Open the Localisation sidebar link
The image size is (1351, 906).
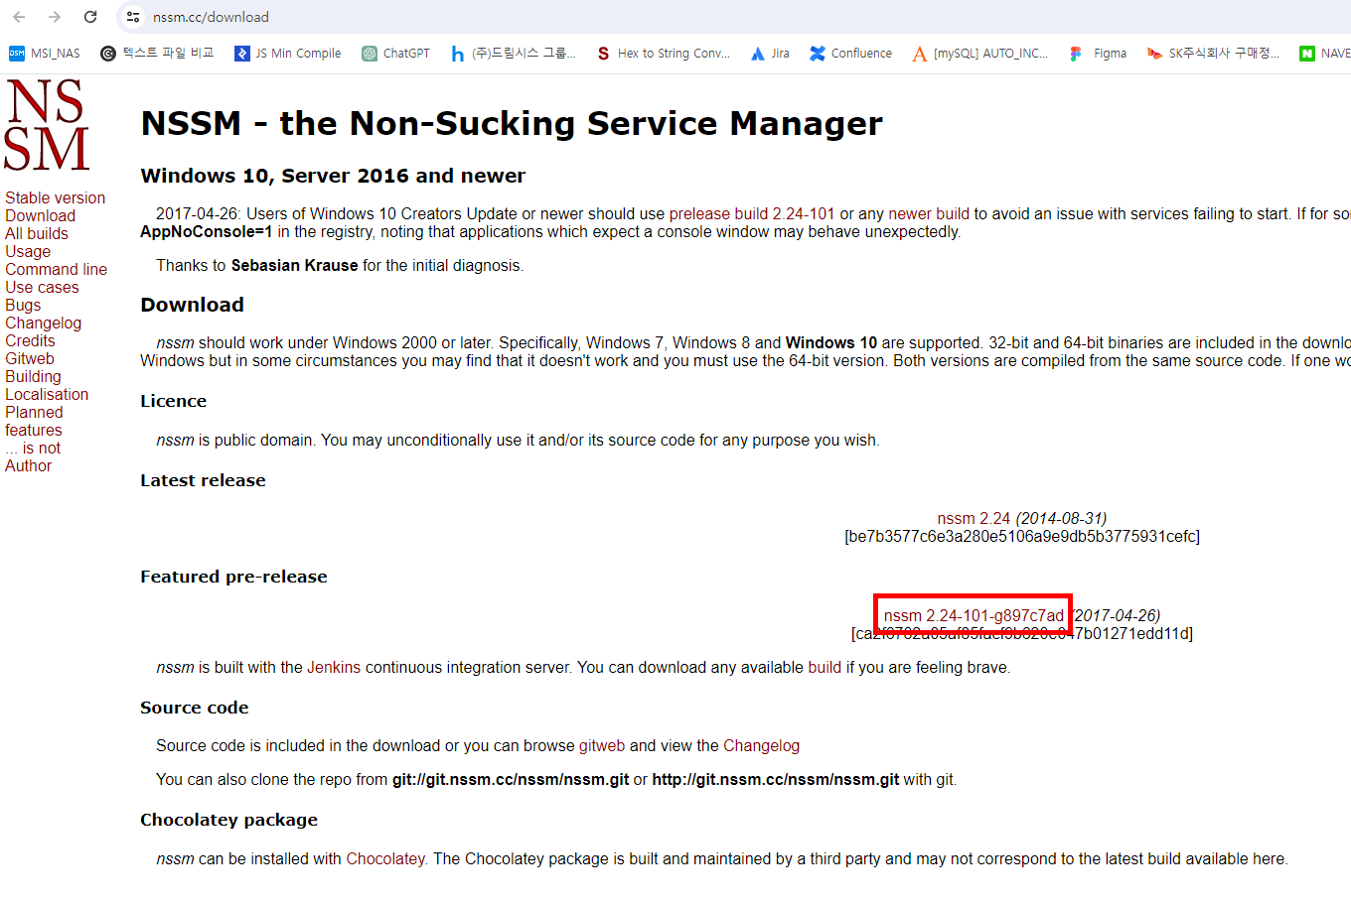(x=47, y=395)
